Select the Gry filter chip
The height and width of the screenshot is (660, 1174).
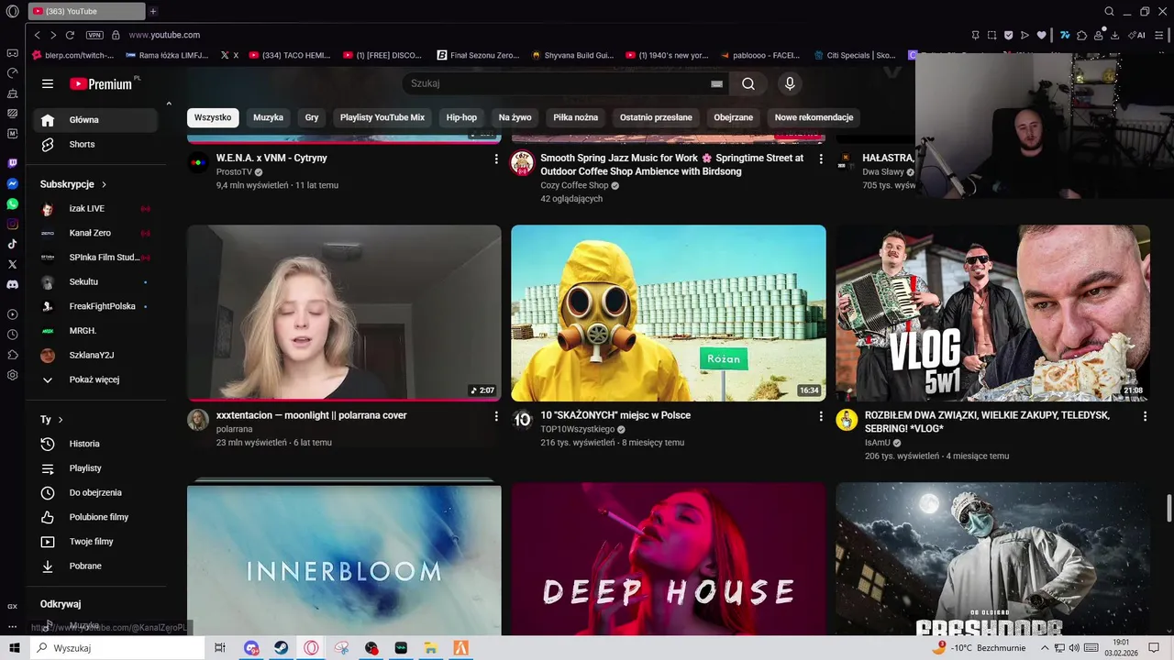pos(312,117)
